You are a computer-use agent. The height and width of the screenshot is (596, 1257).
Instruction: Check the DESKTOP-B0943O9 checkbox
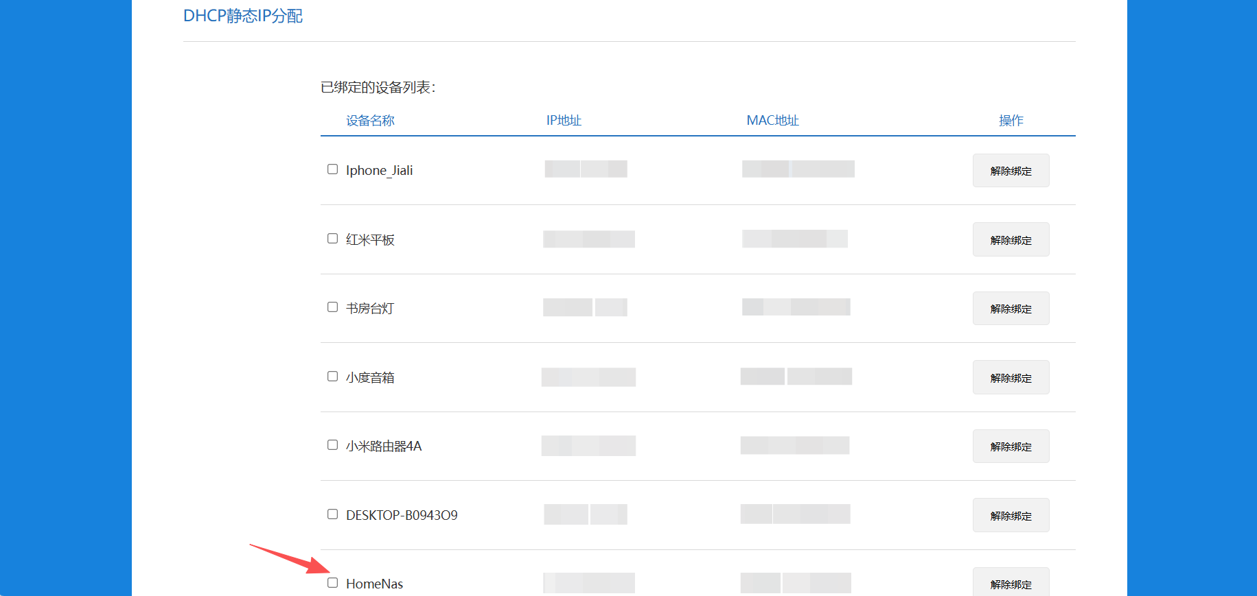tap(332, 514)
